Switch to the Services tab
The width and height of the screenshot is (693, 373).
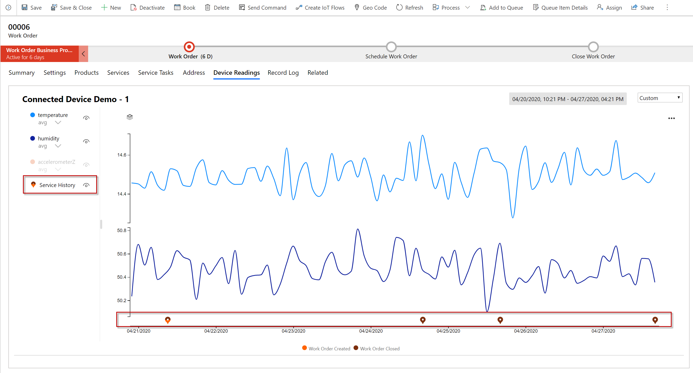point(118,73)
